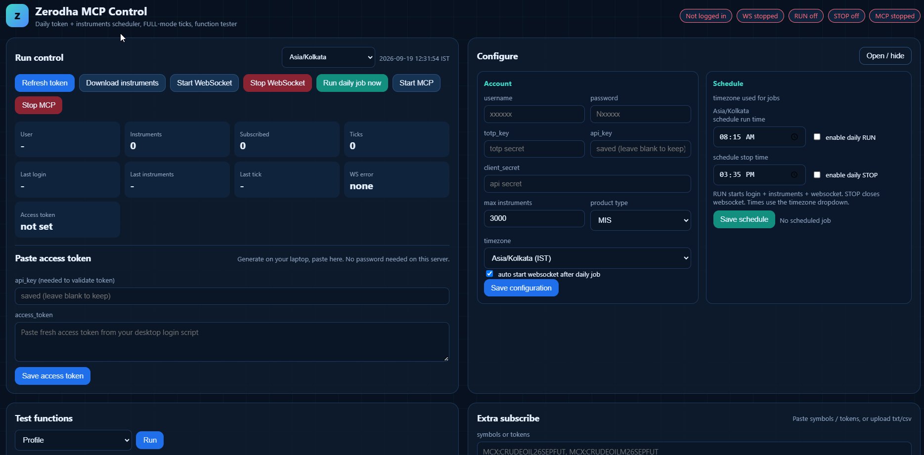
Task: Enable daily STOP checkbox
Action: (x=817, y=174)
